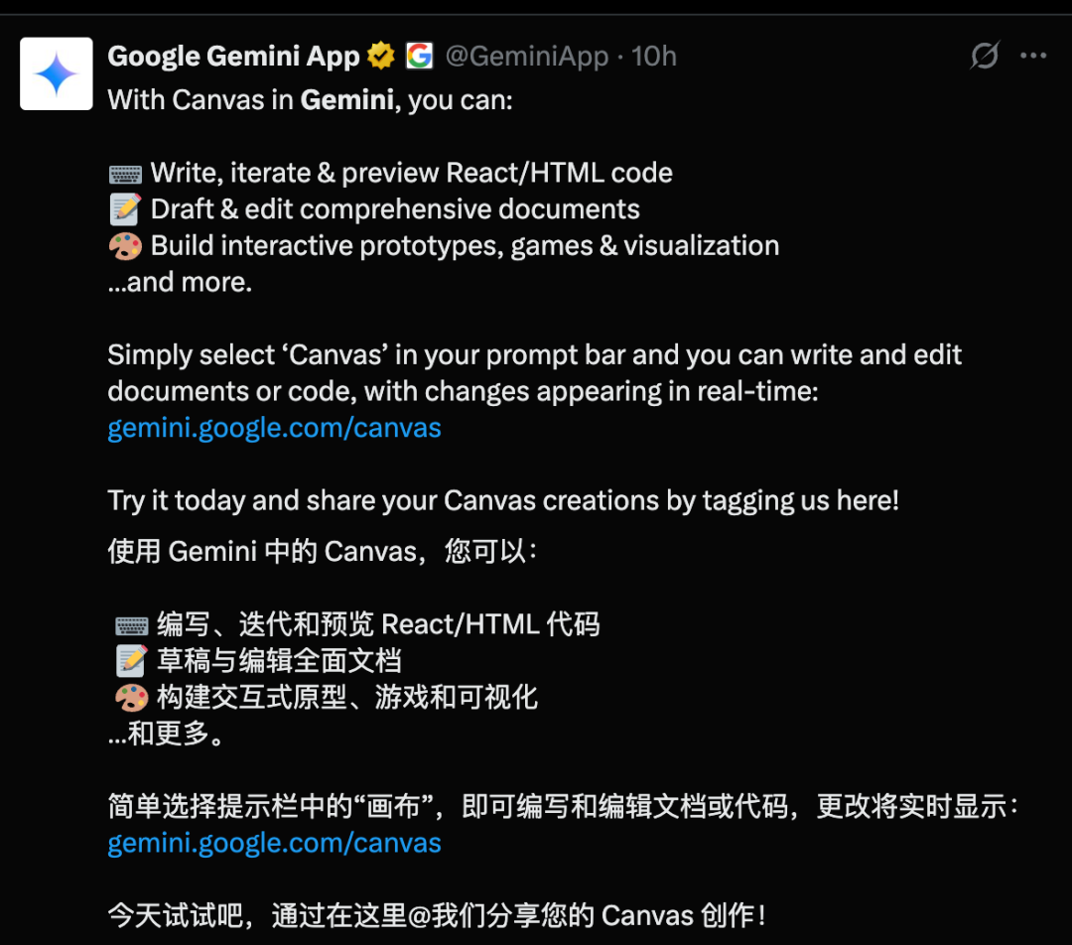Screen dimensions: 1072x945
Task: Click the keyboard emoji before '编写、迭代'
Action: point(131,625)
